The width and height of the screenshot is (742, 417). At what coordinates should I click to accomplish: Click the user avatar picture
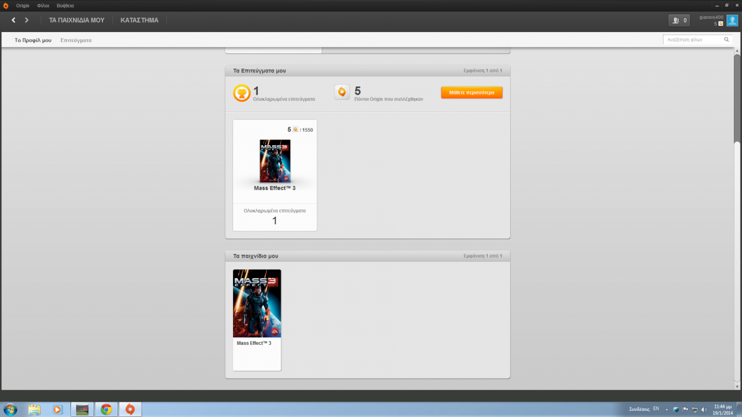(x=732, y=20)
